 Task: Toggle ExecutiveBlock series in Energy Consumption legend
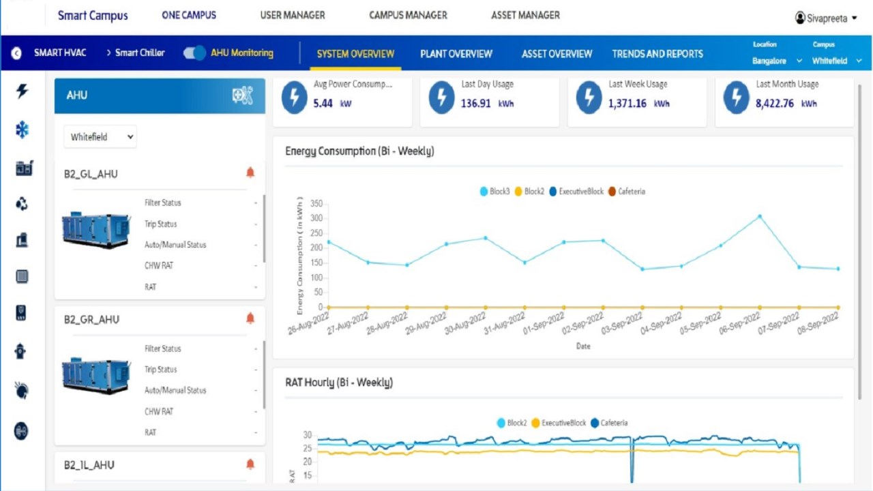pos(576,192)
